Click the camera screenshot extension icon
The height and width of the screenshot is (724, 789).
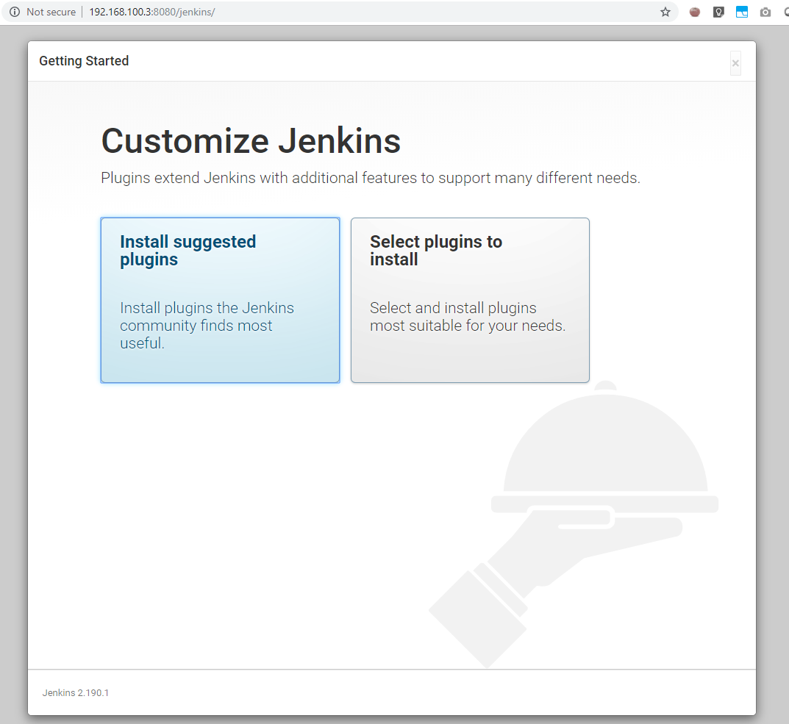[765, 12]
